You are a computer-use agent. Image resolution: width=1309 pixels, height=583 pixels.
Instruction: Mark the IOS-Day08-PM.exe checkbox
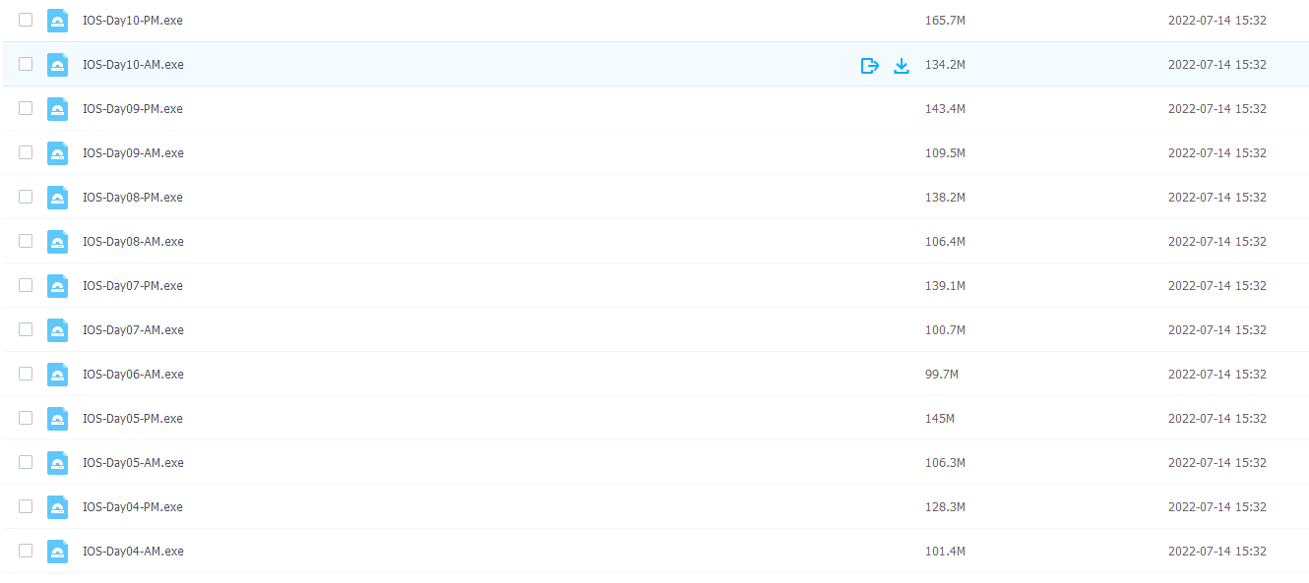click(x=26, y=197)
